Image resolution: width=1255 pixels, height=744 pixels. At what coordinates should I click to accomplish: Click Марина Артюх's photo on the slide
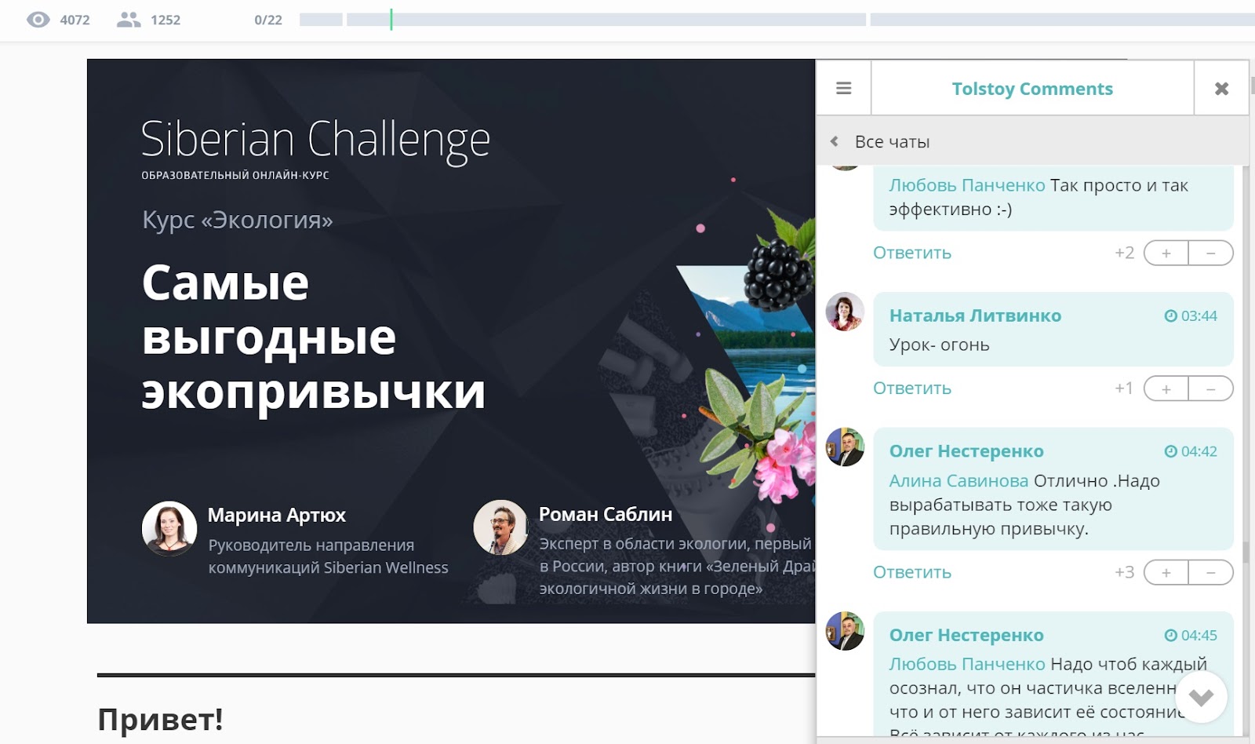point(169,528)
